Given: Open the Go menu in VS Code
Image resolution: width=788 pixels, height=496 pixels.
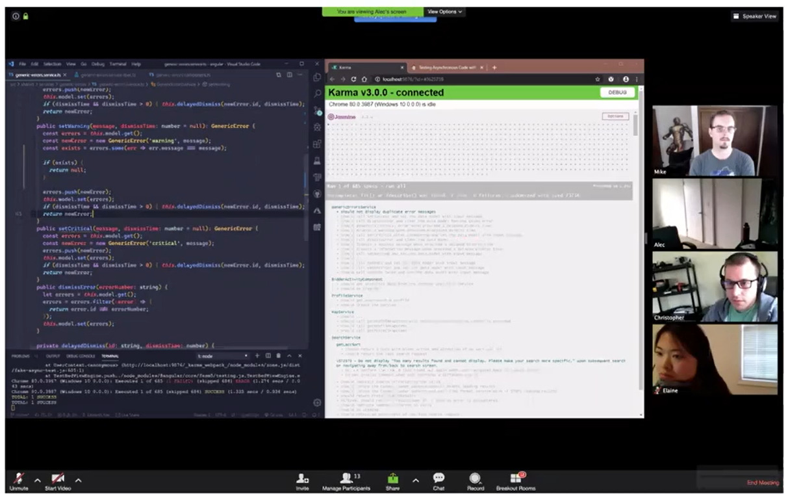Looking at the screenshot, I should 84,64.
